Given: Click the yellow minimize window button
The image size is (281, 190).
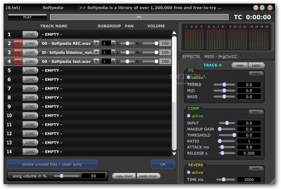Looking at the screenshot, I should (x=256, y=8).
